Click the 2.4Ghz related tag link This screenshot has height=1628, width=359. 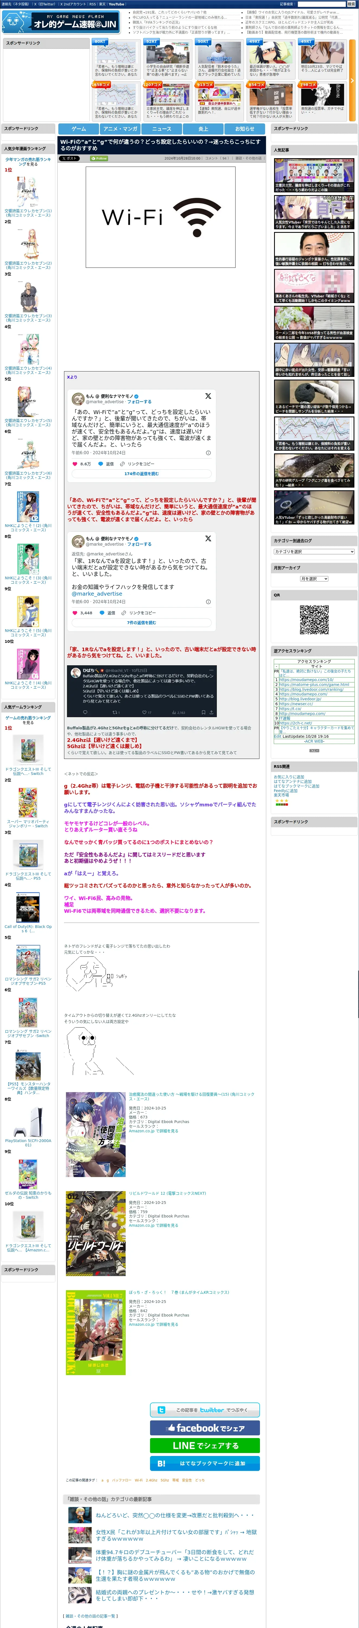tap(152, 1480)
